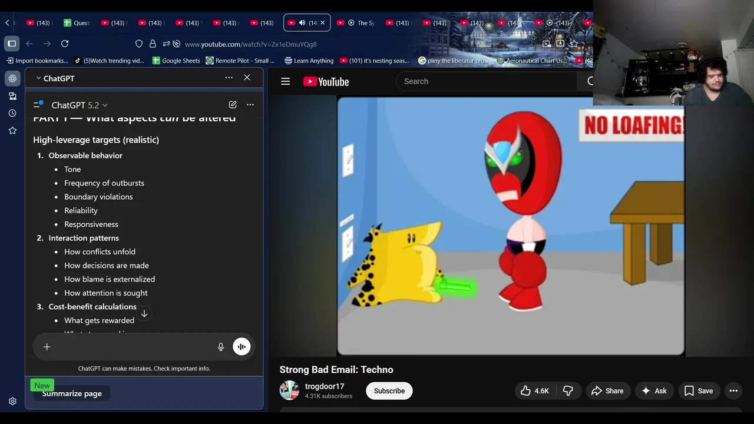Close the active YouTube tab
This screenshot has height=424, width=754.
(x=322, y=23)
